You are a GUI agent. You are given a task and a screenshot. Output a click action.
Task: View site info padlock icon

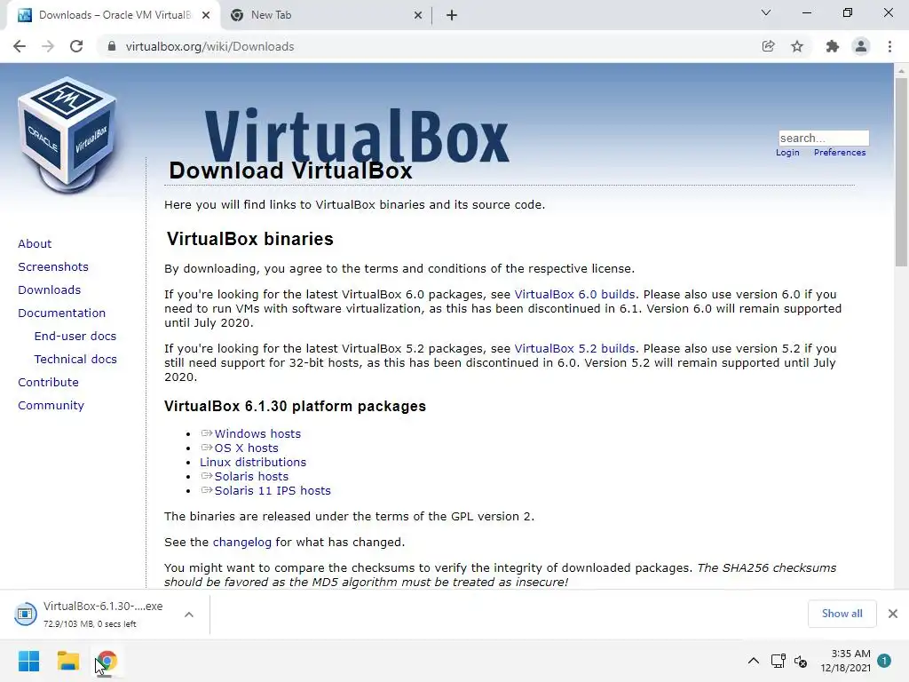pyautogui.click(x=112, y=46)
